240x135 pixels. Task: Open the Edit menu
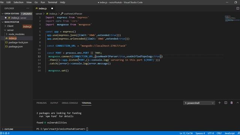(x=8, y=2)
